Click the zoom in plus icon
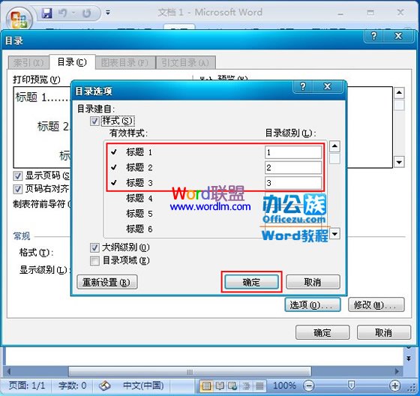Screen dimensions: 420x396 click(x=395, y=385)
